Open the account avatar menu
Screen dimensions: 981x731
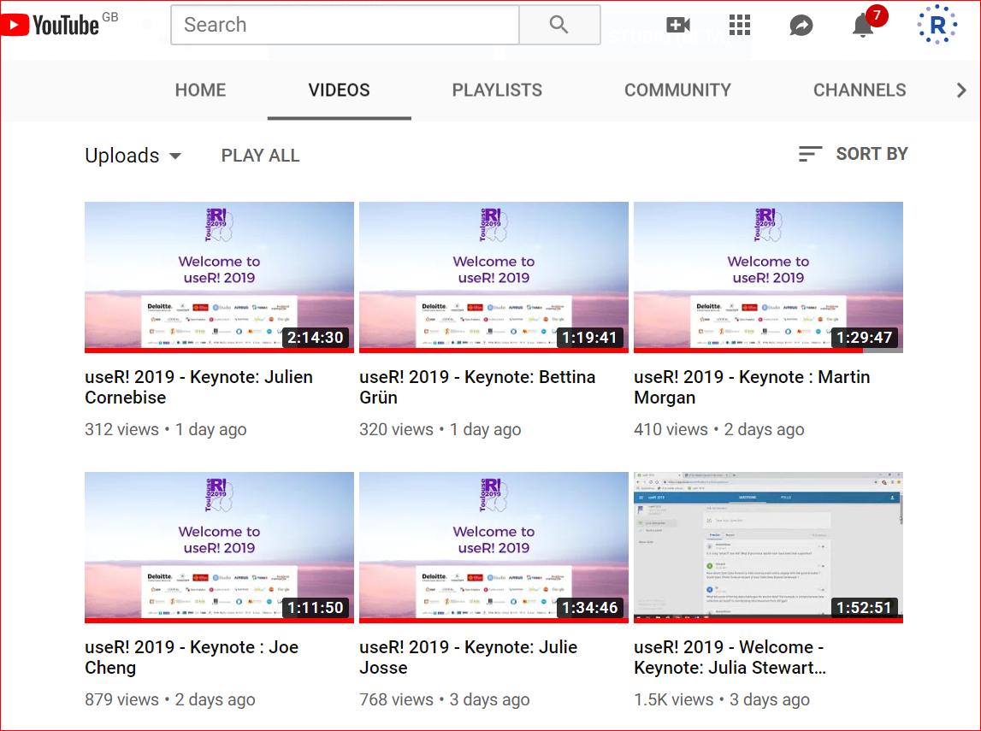coord(937,25)
